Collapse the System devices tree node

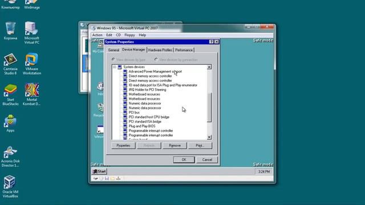114,67
